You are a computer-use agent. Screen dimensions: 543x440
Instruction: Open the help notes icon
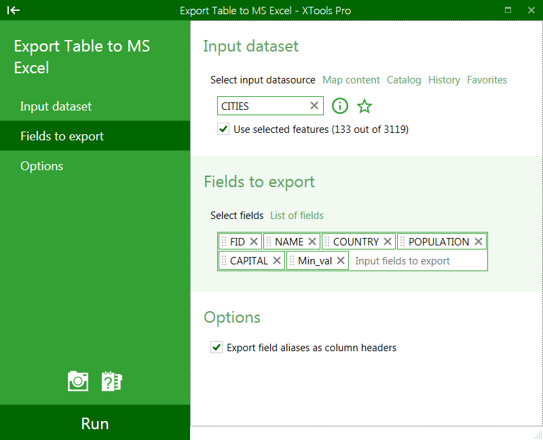[x=111, y=381]
